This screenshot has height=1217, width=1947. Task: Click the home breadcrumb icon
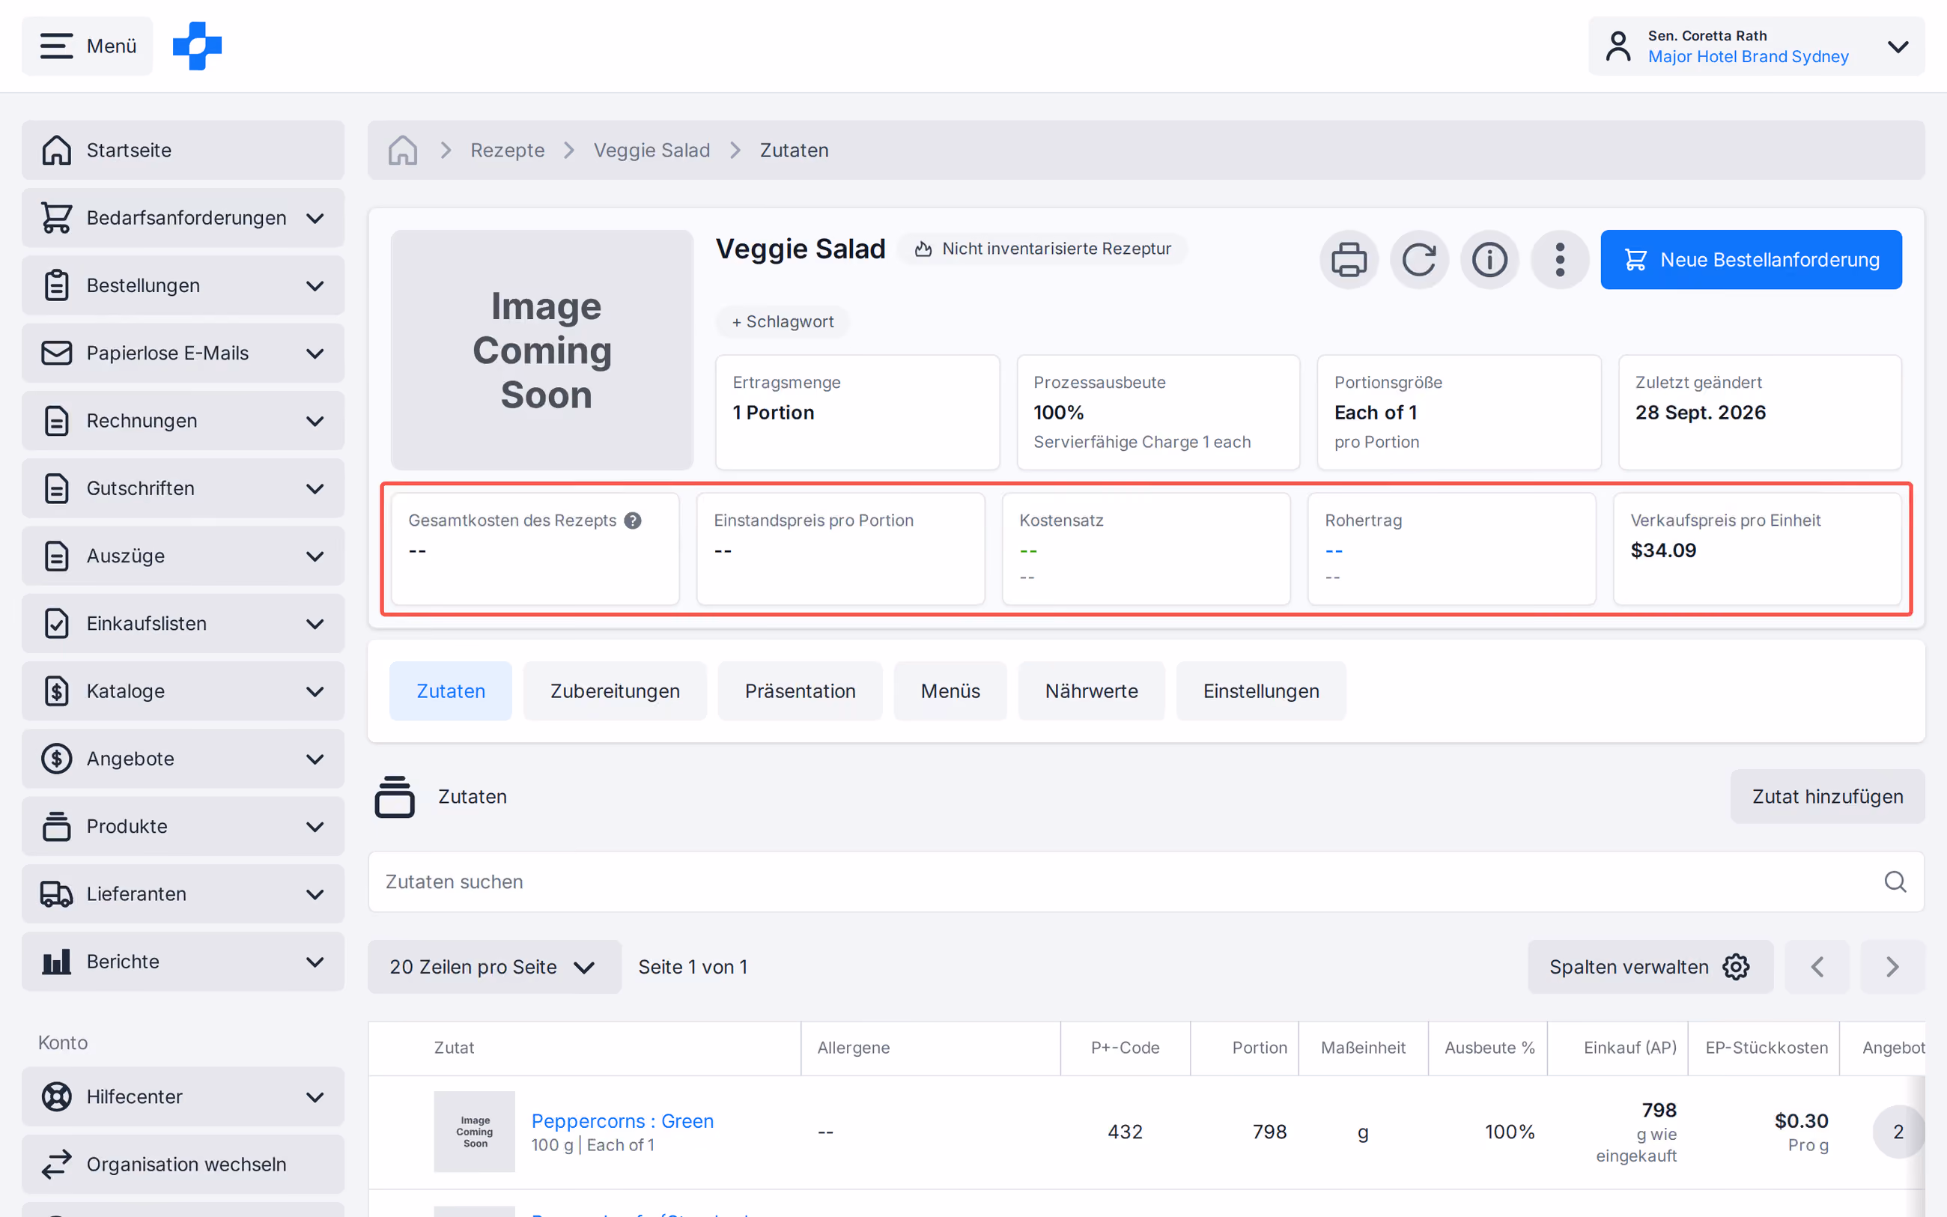[403, 151]
